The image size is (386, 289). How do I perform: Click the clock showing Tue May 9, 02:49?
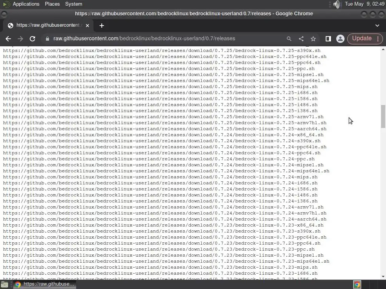[365, 4]
